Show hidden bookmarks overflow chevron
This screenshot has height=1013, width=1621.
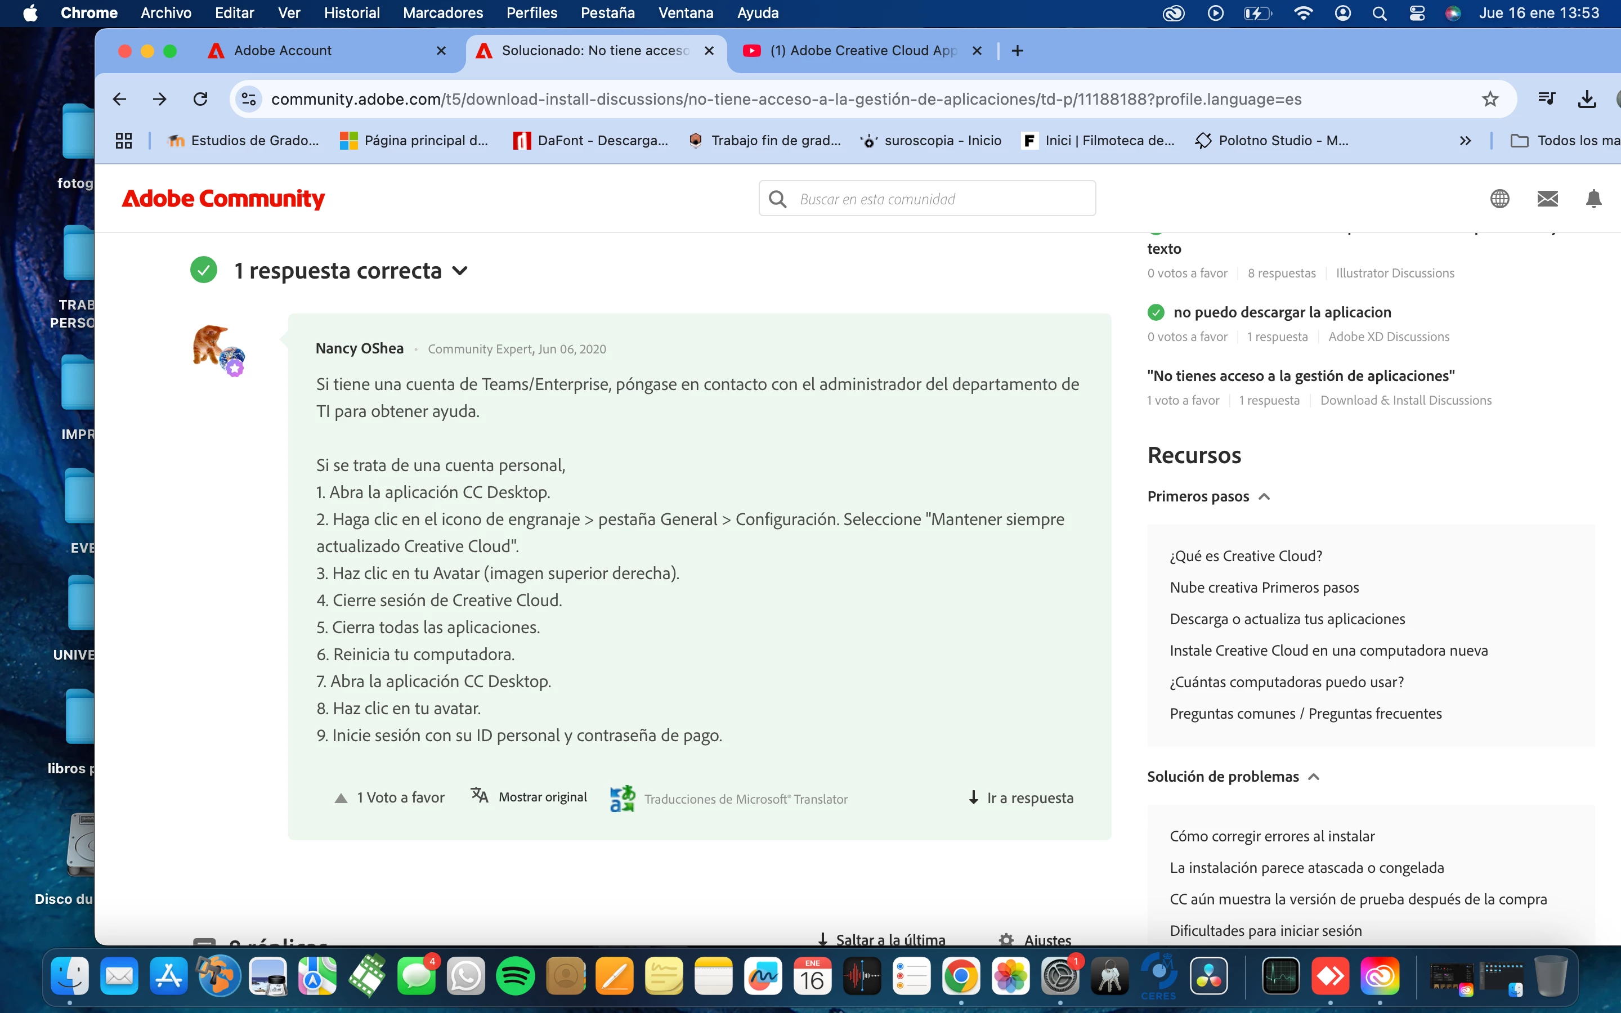tap(1465, 141)
